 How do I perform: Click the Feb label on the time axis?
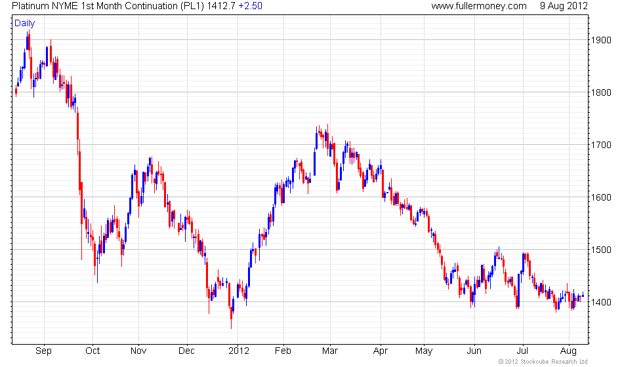click(x=283, y=351)
